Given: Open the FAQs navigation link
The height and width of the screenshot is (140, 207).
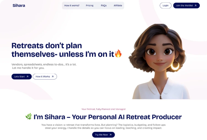Looking at the screenshot, I should (104, 5).
